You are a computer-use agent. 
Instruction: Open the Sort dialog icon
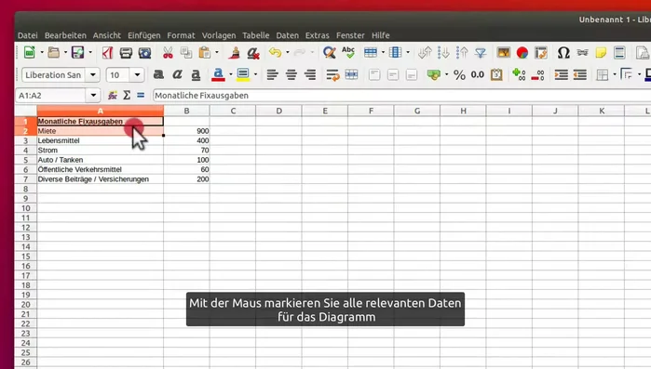click(x=425, y=53)
